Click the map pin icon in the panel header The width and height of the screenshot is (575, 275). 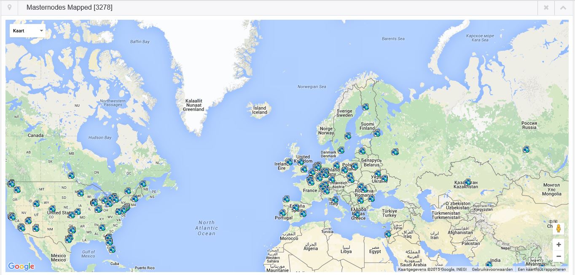coord(9,8)
